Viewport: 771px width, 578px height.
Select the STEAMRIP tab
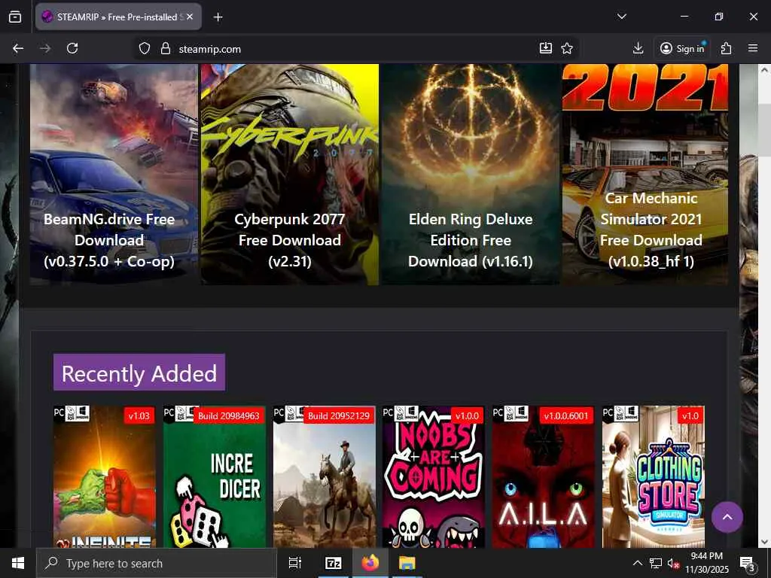[118, 17]
